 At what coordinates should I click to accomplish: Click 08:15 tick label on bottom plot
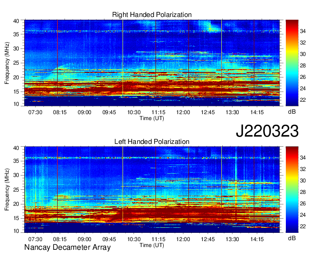pos(60,239)
